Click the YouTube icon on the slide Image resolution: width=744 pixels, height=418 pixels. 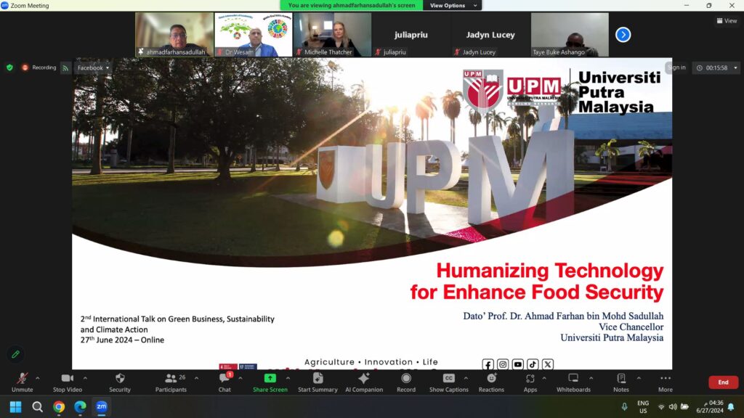click(517, 364)
